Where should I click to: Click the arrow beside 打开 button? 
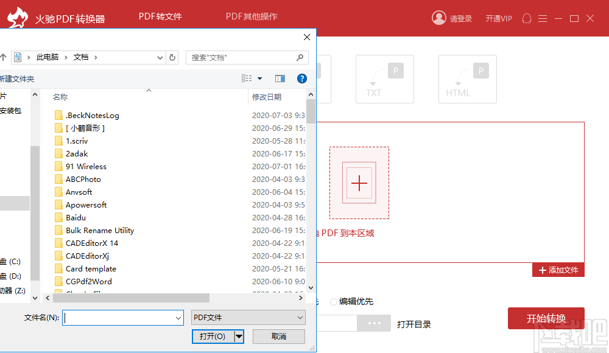(x=239, y=337)
